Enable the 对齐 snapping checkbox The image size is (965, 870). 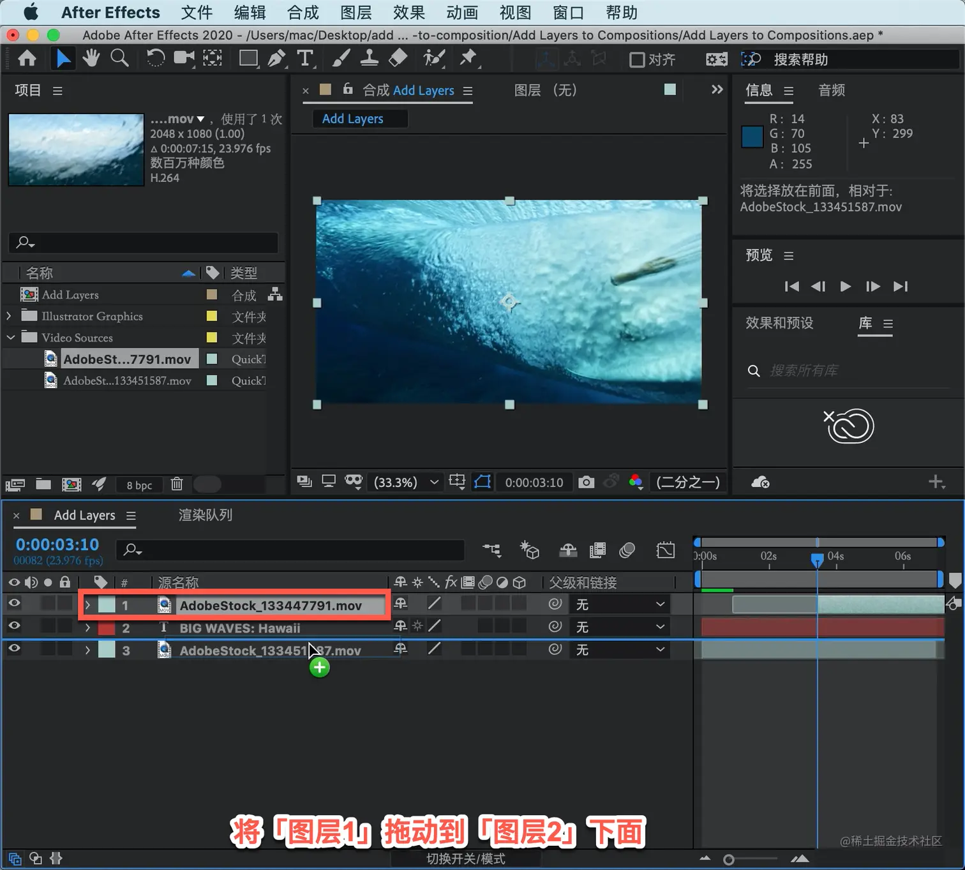pos(636,59)
